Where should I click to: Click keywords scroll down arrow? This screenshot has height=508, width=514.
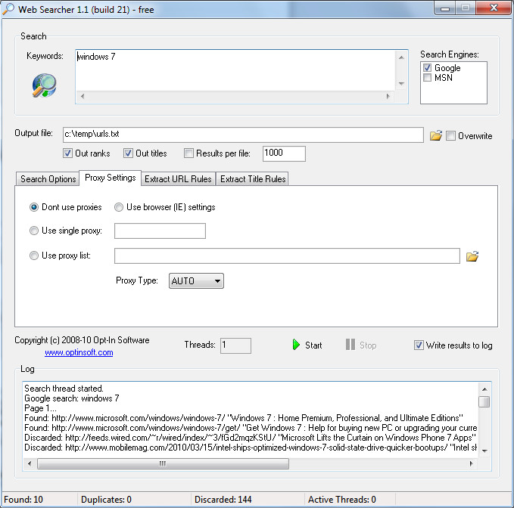pos(401,84)
